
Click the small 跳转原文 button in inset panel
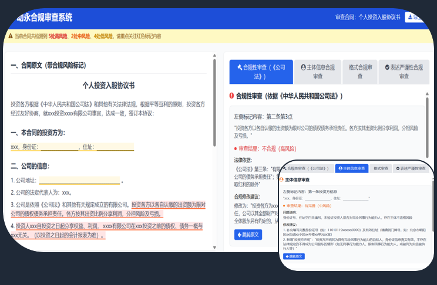294,256
